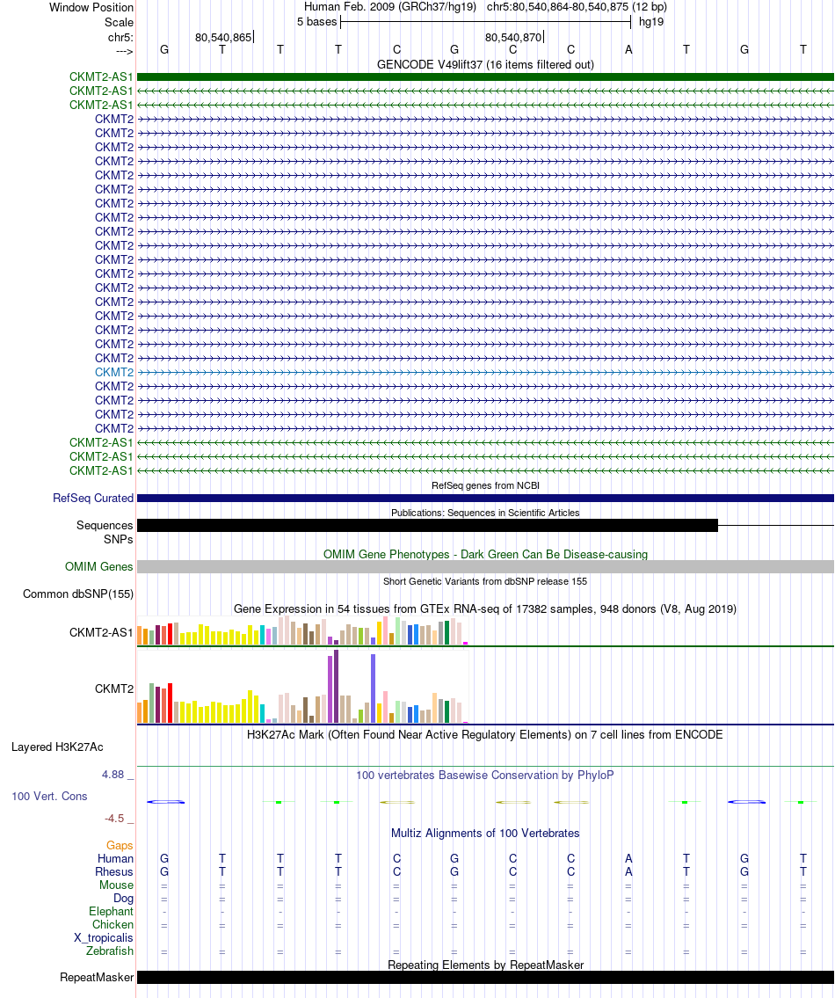Click the 'Scale' track label
835x998 pixels.
119,22
